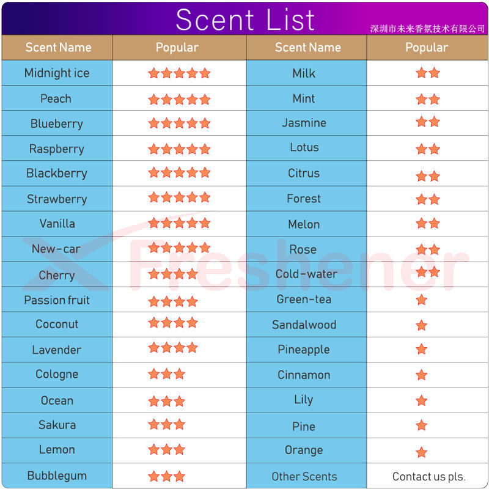This screenshot has width=489, height=489.
Task: Click the three-star rating beside Bubblegum
Action: (x=166, y=476)
